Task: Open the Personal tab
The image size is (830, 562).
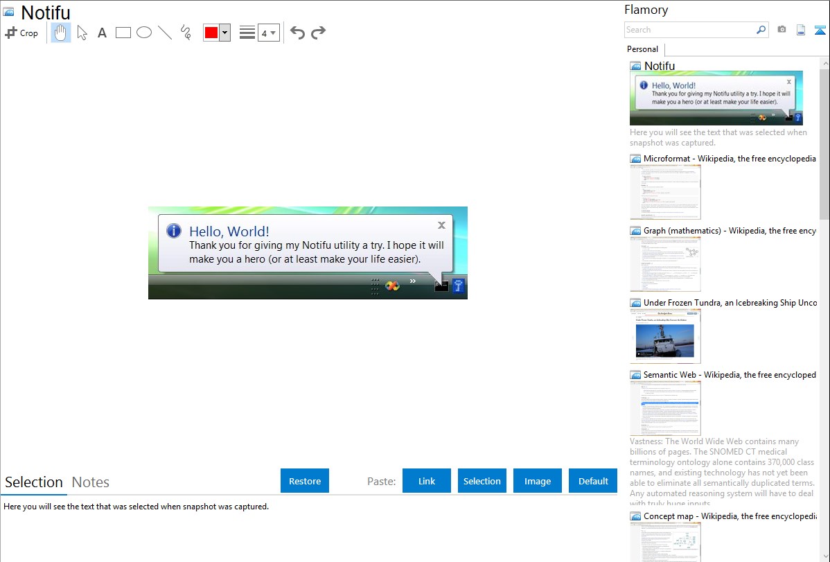Action: (x=642, y=49)
